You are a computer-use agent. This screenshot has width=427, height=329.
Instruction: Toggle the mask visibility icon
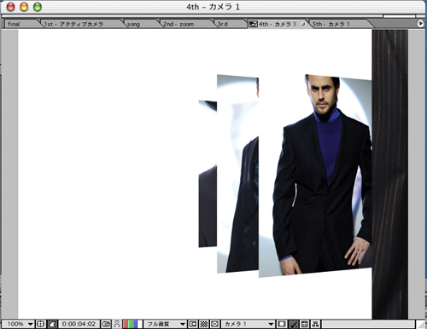(x=52, y=324)
